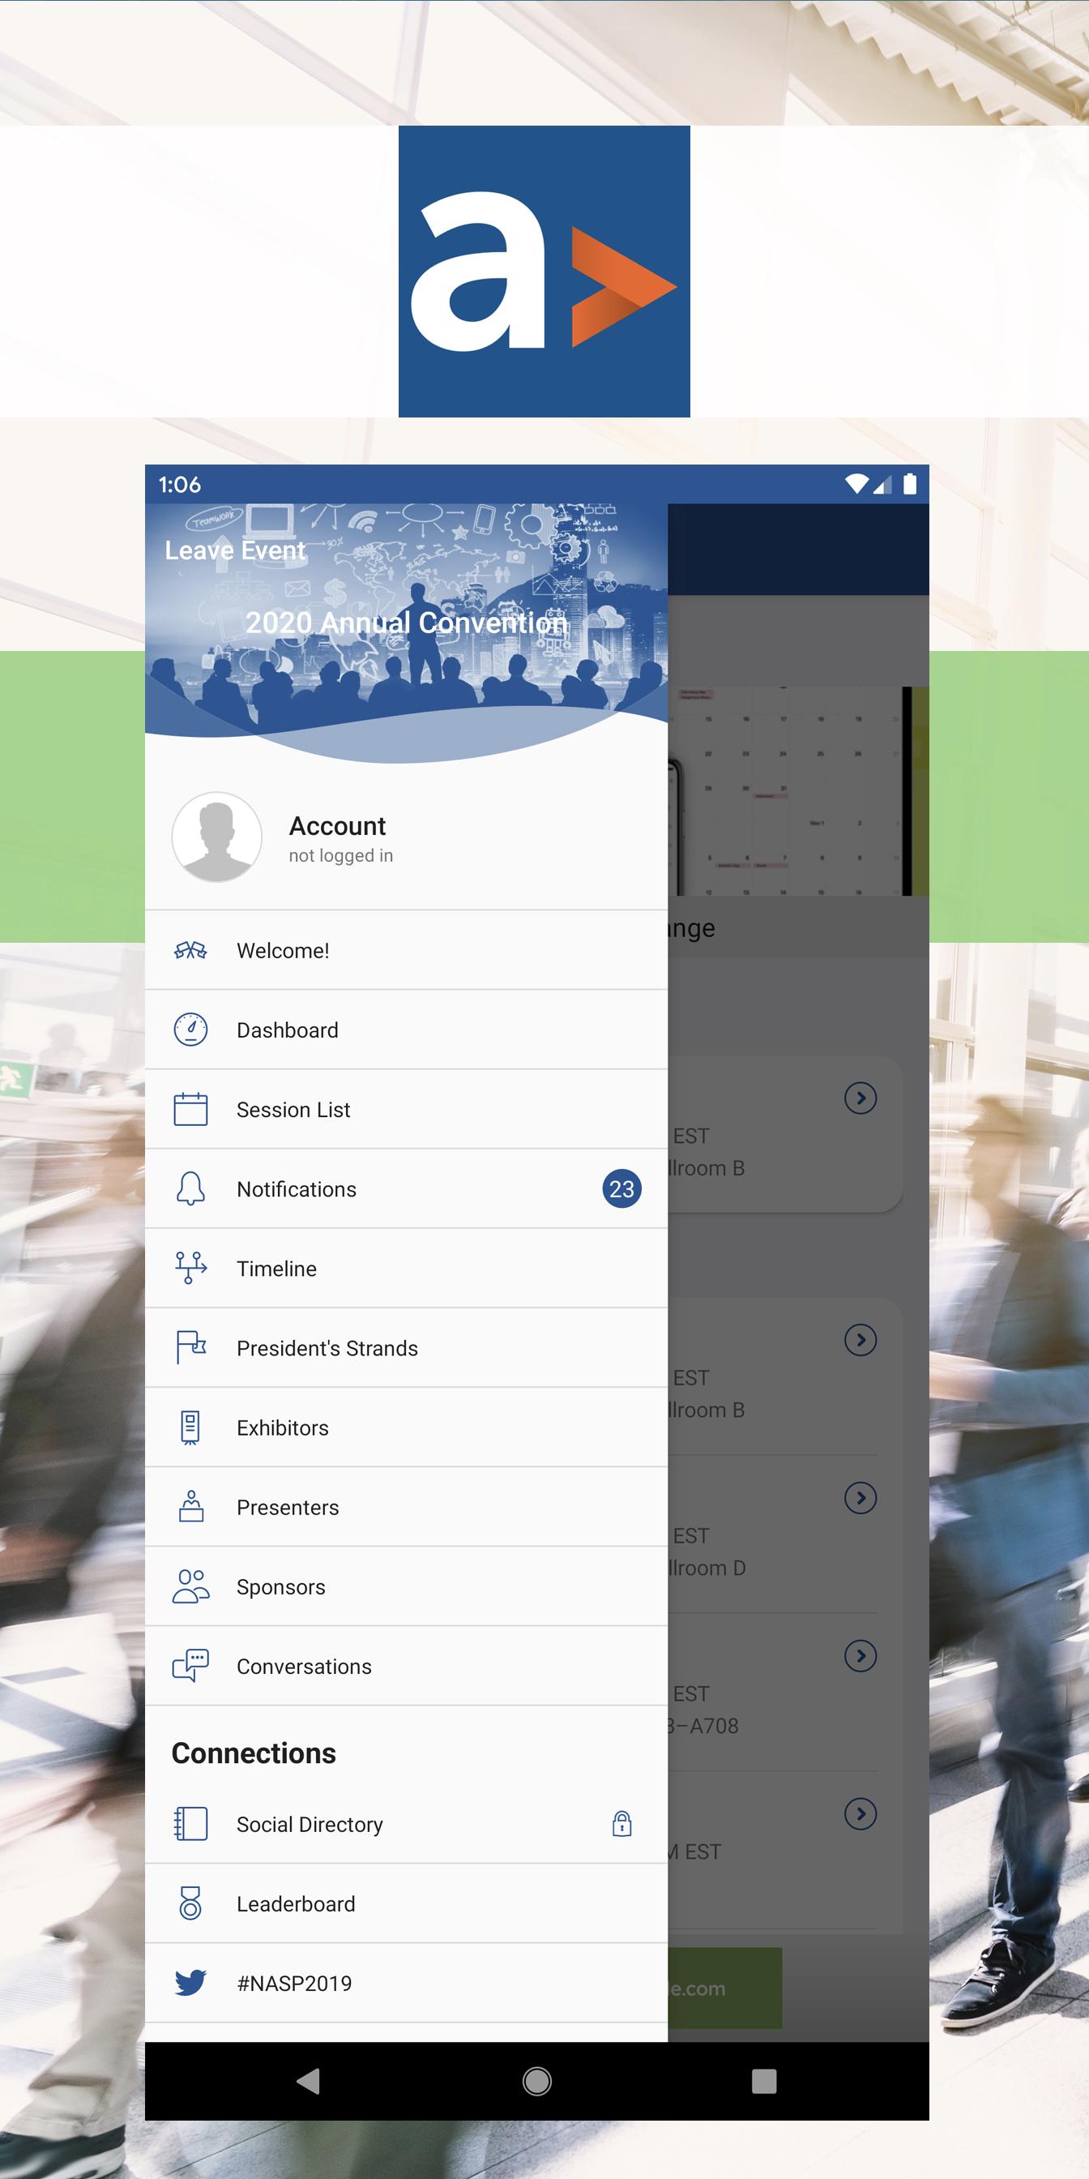1089x2179 pixels.
Task: Tap the 1:06 clock in status bar
Action: pyautogui.click(x=179, y=484)
